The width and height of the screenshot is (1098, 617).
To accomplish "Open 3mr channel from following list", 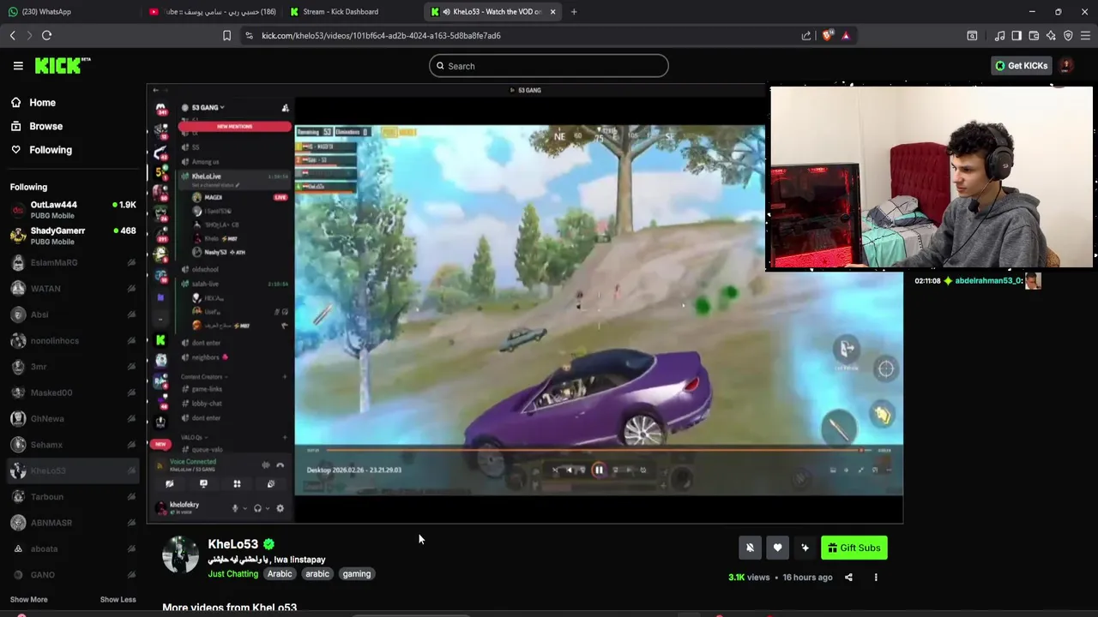I will tap(72, 367).
